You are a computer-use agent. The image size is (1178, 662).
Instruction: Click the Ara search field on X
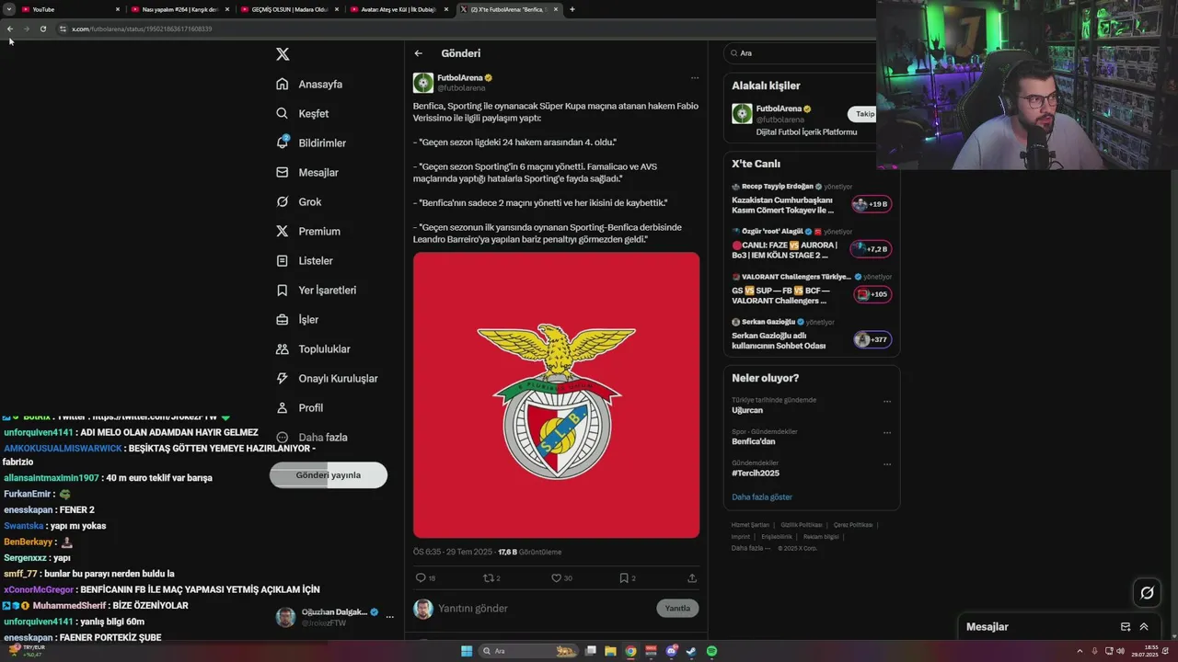[x=801, y=53]
